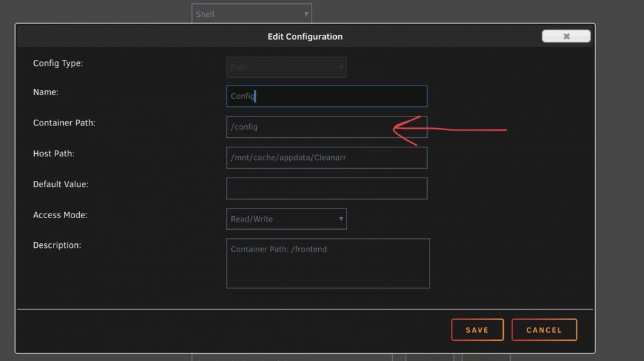This screenshot has width=644, height=361.
Task: Click the Container Path: label
Action: pyautogui.click(x=64, y=123)
